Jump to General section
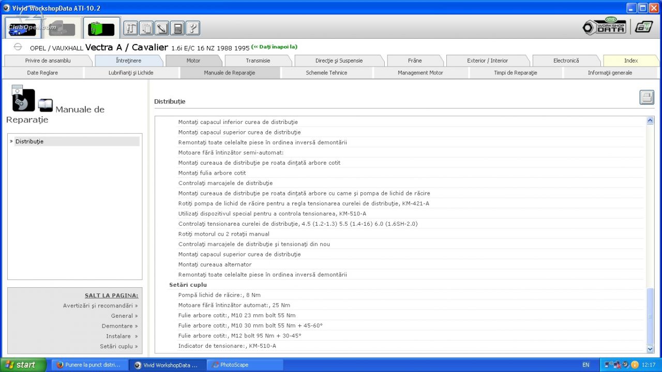The image size is (662, 372). point(124,316)
